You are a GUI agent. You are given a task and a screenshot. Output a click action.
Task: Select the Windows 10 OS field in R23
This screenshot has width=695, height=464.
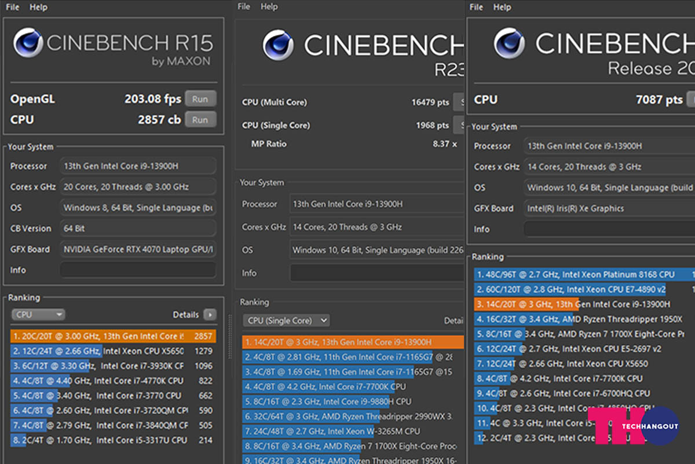coord(377,250)
